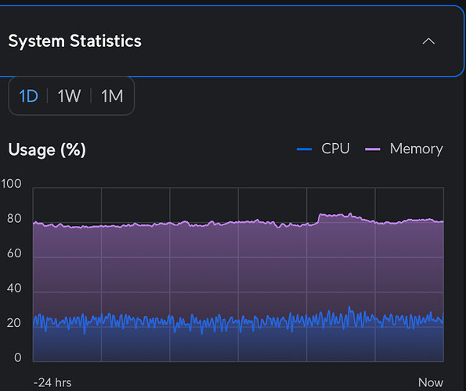Click the highest CPU spike on chart
Screen dimensions: 466x391
(x=349, y=309)
